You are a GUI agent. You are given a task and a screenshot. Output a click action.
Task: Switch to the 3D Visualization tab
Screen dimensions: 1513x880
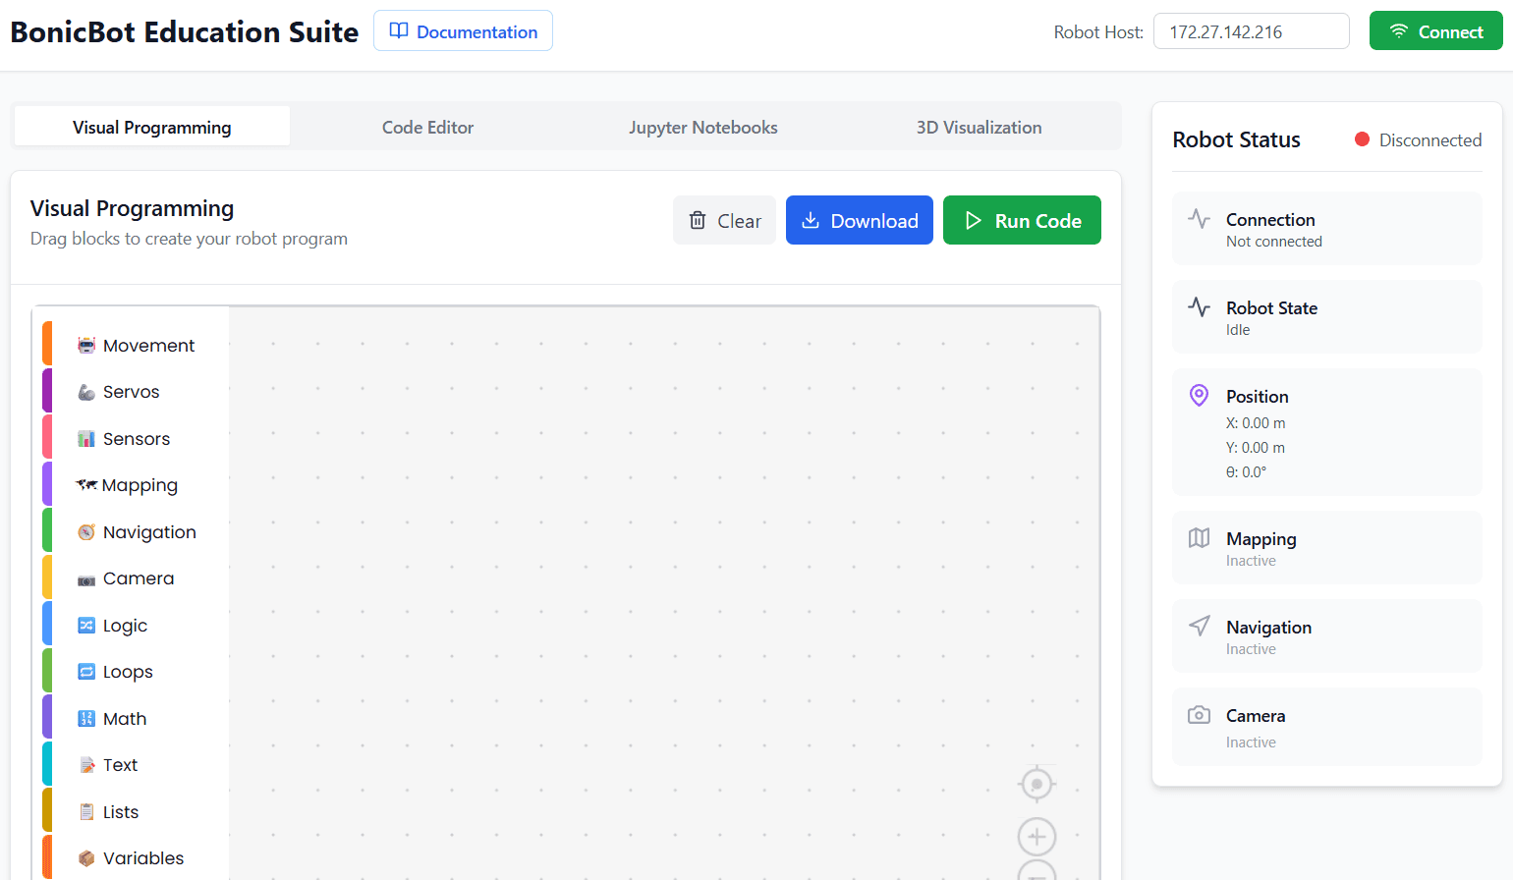tap(979, 127)
